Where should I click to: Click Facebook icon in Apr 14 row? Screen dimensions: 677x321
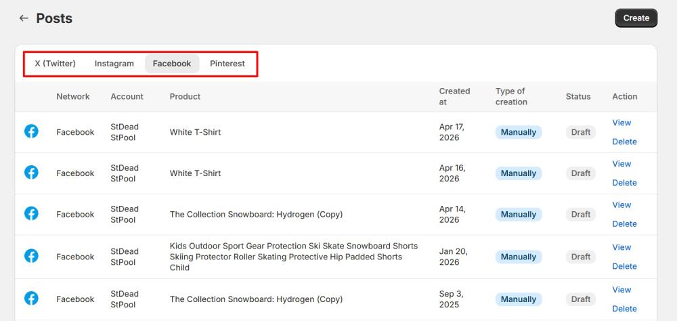[x=31, y=213]
